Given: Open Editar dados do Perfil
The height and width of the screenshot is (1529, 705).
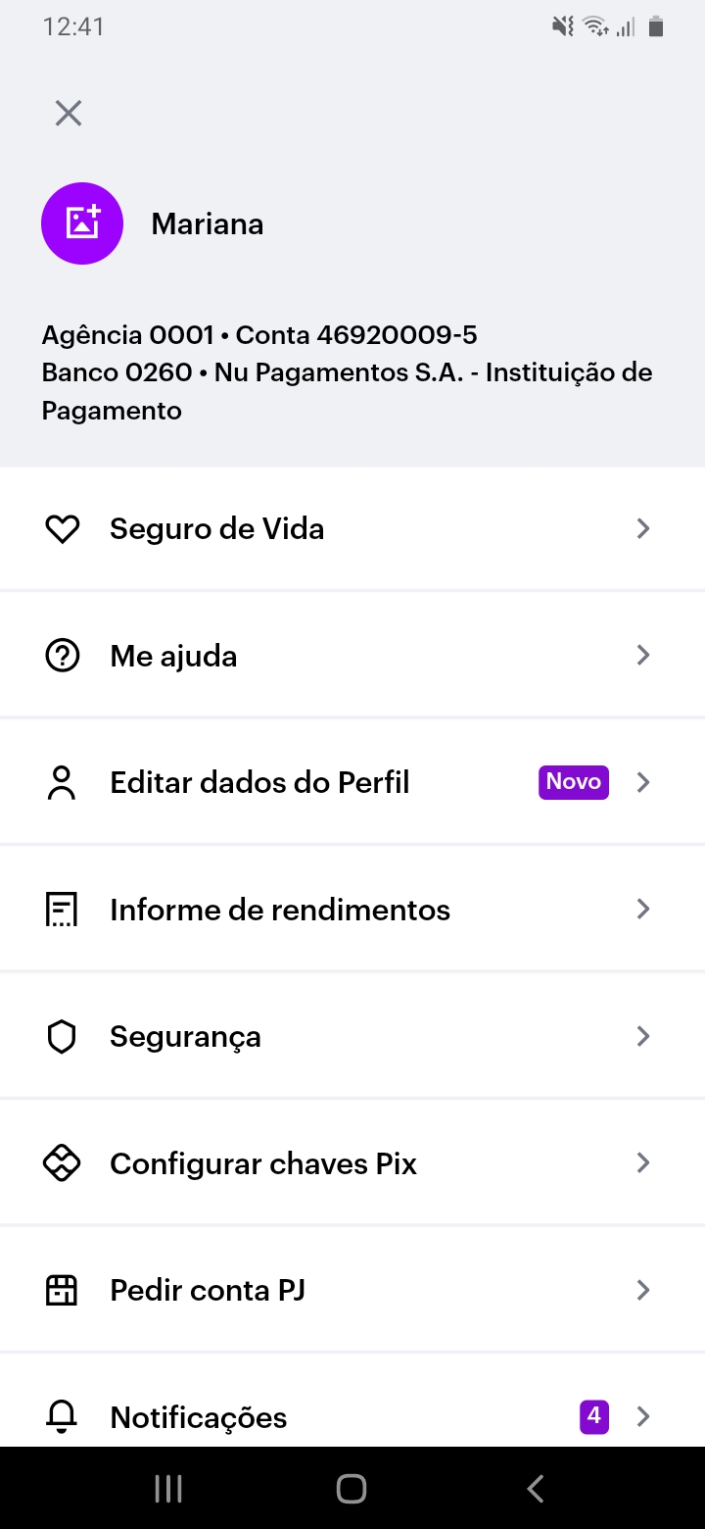Looking at the screenshot, I should [259, 783].
